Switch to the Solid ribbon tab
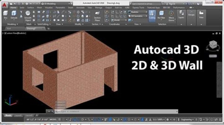Image resolution: width=224 pixels, height=125 pixels. coord(22,7)
